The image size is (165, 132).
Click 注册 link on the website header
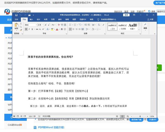133,12
